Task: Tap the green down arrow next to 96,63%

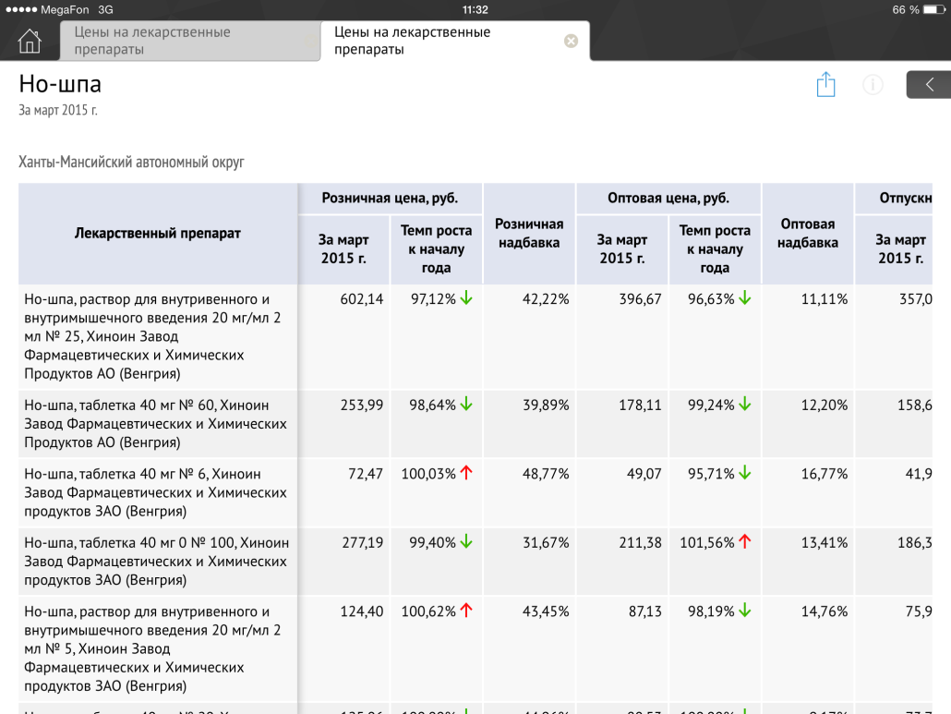Action: (x=745, y=297)
